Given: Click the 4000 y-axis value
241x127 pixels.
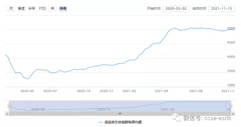Looking at the screenshot, I should point(231,57).
